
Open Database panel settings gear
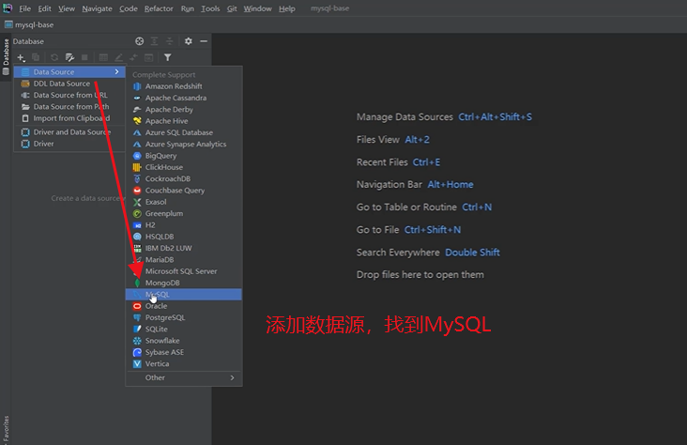point(189,41)
